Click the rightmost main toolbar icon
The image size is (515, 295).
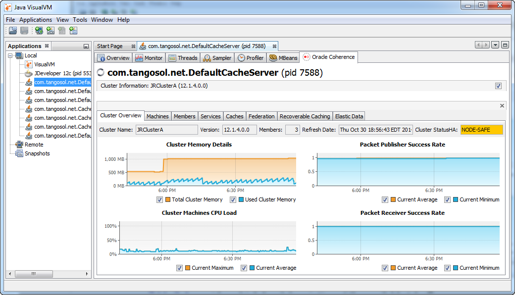(x=73, y=31)
